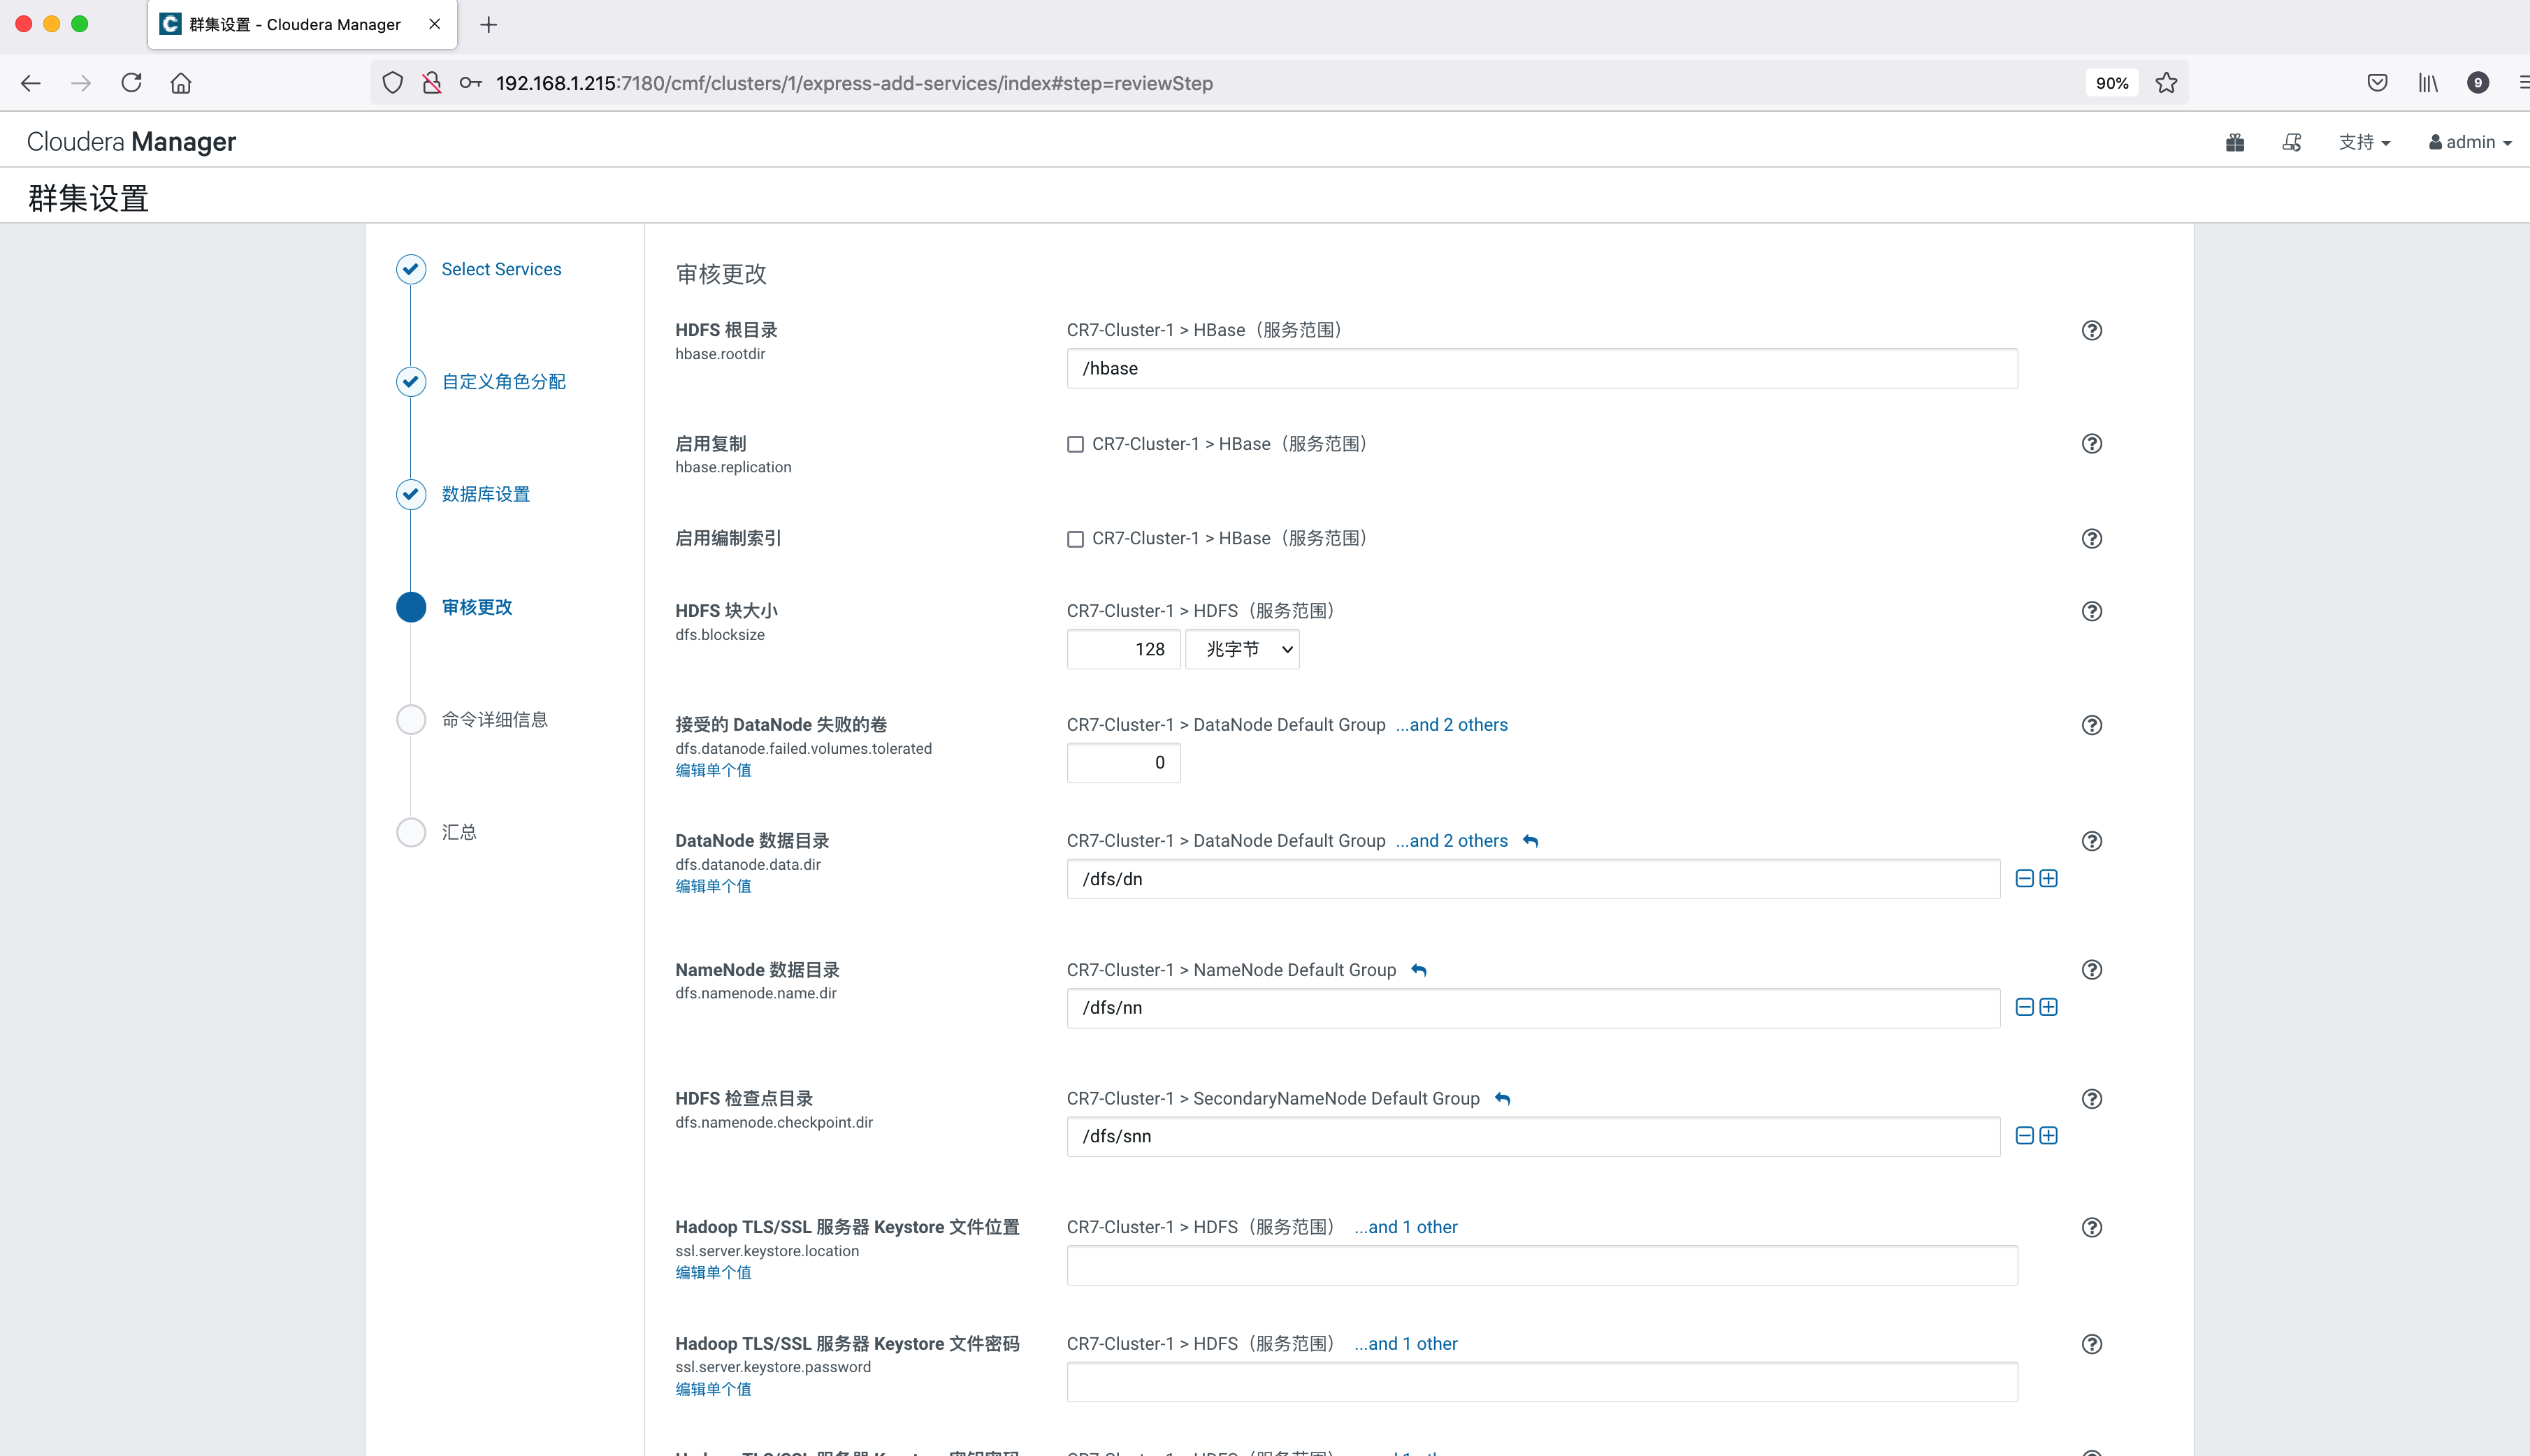This screenshot has width=2530, height=1456.
Task: Open running commands icon in header
Action: point(2291,142)
